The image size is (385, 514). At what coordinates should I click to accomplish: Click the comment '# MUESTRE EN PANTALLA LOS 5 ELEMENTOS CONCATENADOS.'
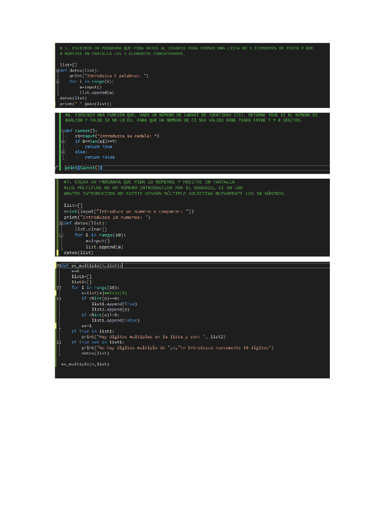(x=122, y=54)
